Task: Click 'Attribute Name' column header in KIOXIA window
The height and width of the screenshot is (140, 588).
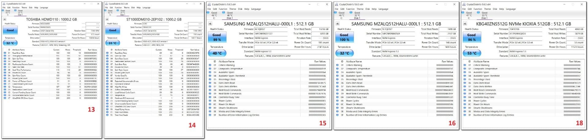Action: coord(481,61)
